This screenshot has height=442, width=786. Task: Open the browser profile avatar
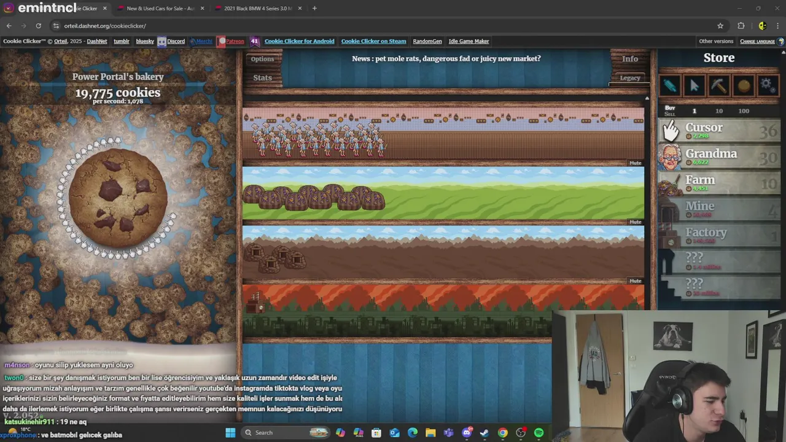[762, 26]
